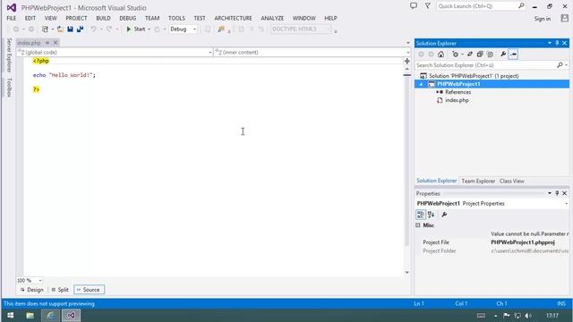
Task: Switch to the Source view
Action: [89, 290]
